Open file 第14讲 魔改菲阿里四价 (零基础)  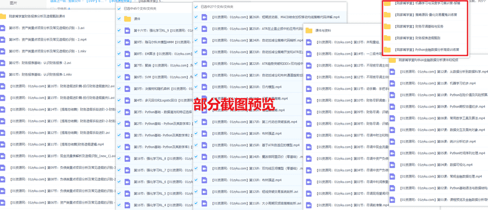coord(257,156)
